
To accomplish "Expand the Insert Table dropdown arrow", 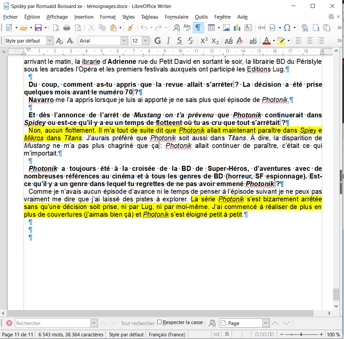I will coord(219,28).
